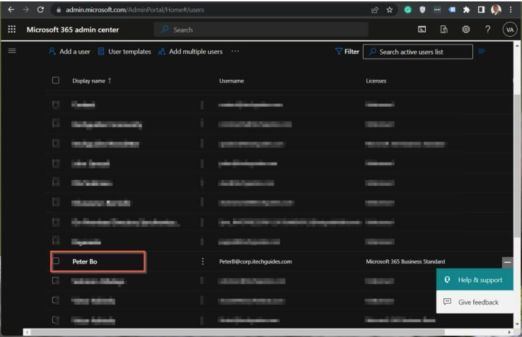522x337 pixels.
Task: Minimize the help widget dash button
Action: [x=507, y=262]
